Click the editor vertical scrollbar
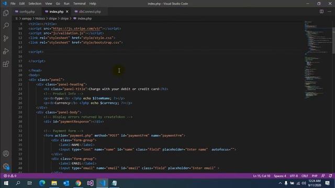 coord(333,41)
